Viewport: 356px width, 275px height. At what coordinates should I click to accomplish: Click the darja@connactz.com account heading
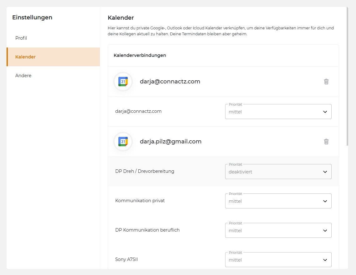[170, 82]
